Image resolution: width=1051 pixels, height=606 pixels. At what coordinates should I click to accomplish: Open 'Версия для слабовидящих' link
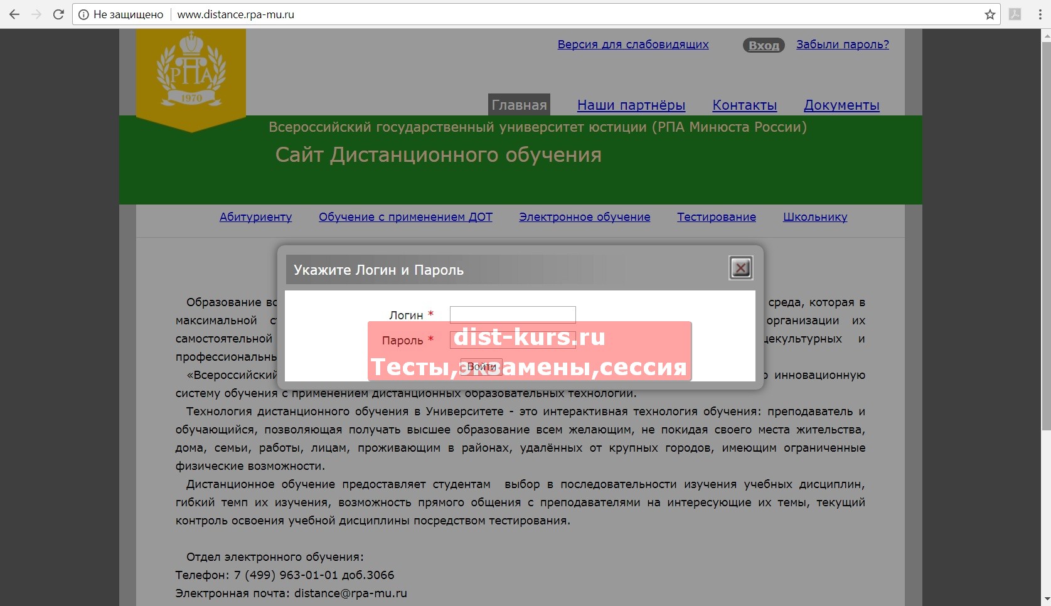[x=633, y=45]
